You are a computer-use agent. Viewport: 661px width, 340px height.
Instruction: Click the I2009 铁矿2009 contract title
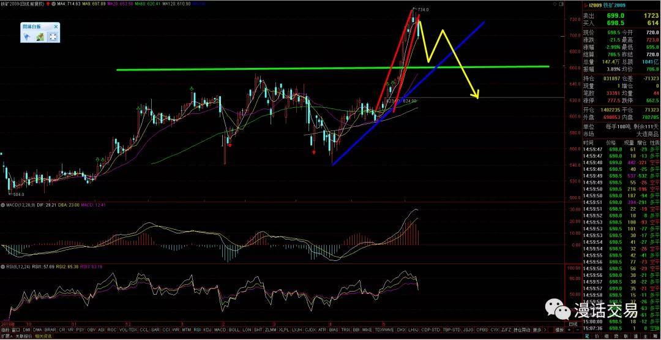coord(607,6)
